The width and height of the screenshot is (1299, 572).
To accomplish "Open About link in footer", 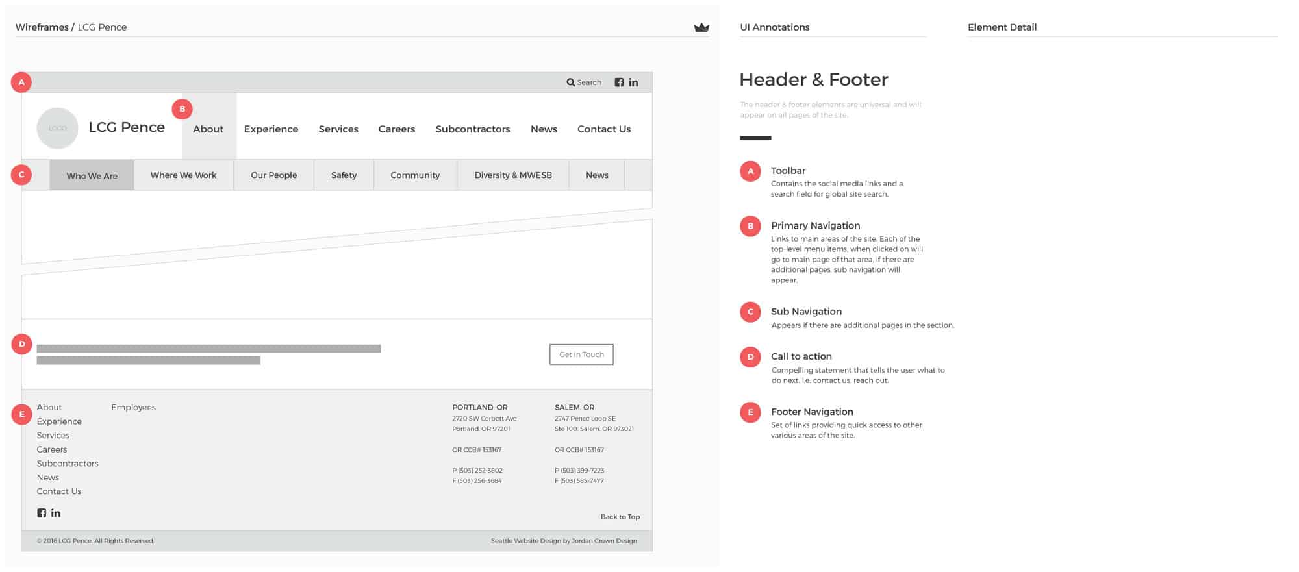I will tap(49, 408).
